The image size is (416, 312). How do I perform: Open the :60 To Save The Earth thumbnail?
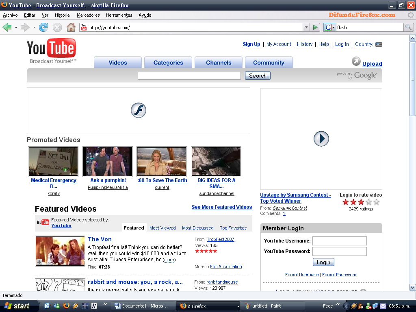coord(162,162)
